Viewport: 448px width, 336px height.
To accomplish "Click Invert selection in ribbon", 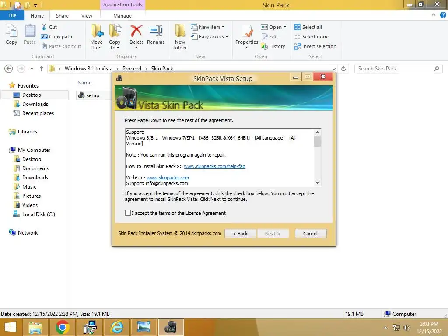I will pyautogui.click(x=315, y=46).
